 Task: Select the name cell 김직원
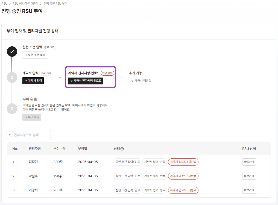coord(33,162)
